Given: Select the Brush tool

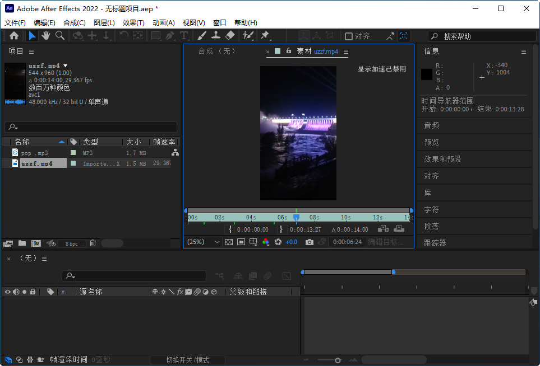Looking at the screenshot, I should [x=202, y=36].
